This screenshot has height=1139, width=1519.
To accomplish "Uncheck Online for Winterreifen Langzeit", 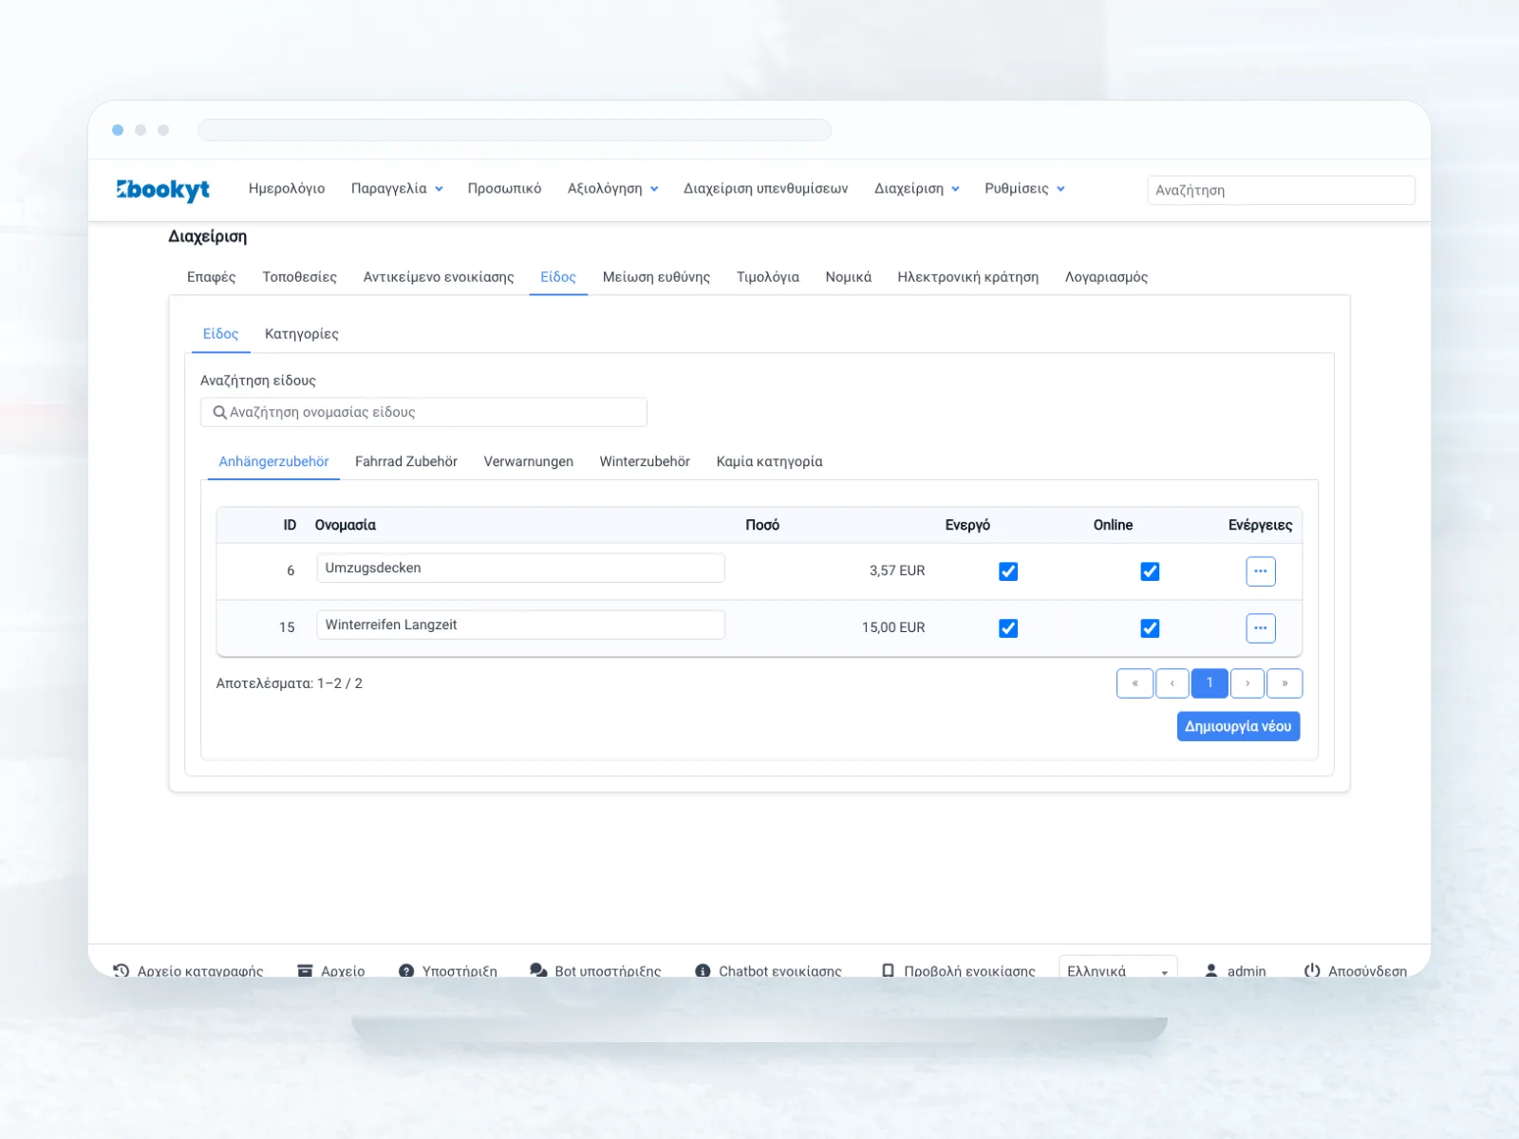I will pos(1150,628).
